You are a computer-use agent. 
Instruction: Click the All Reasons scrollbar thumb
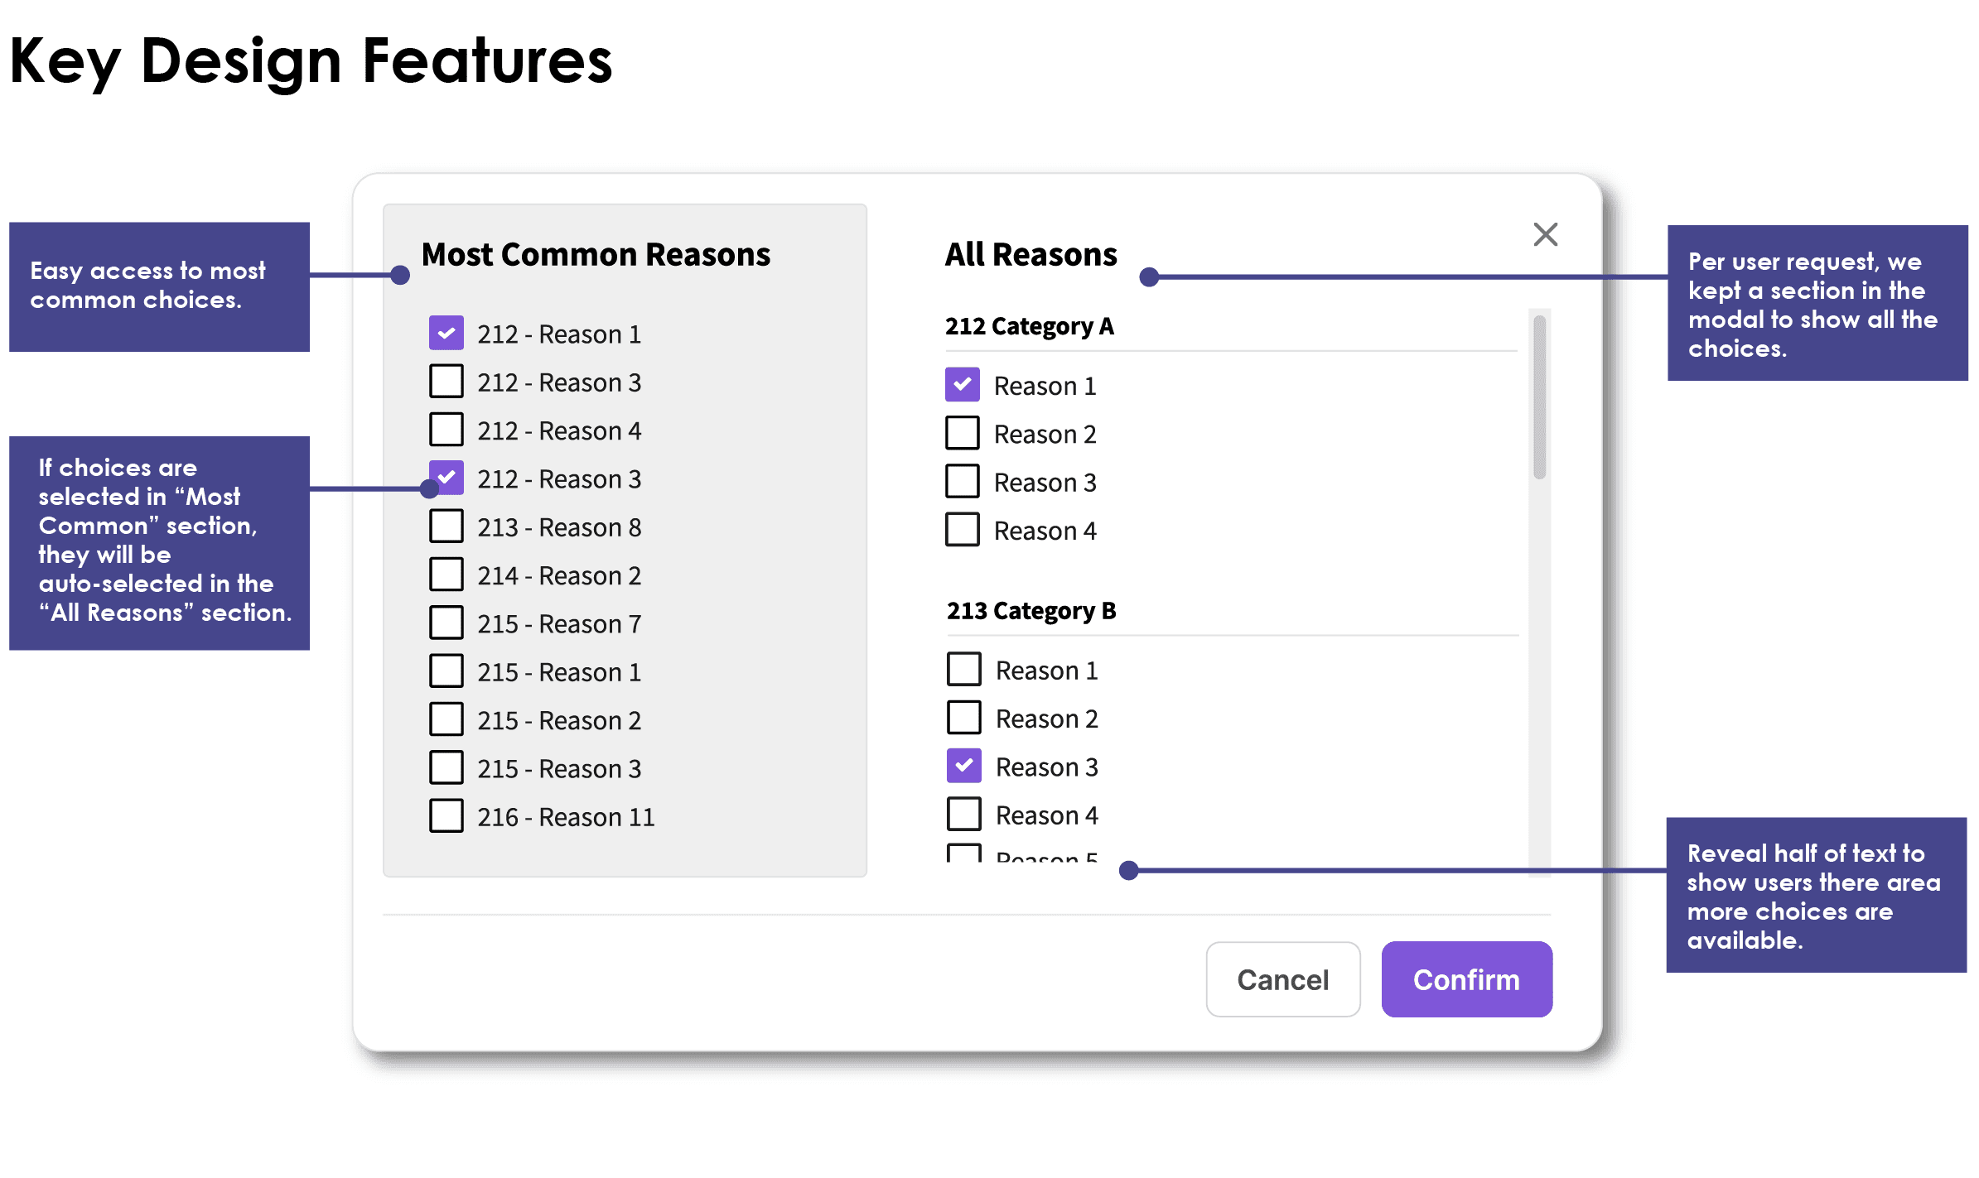pyautogui.click(x=1539, y=397)
